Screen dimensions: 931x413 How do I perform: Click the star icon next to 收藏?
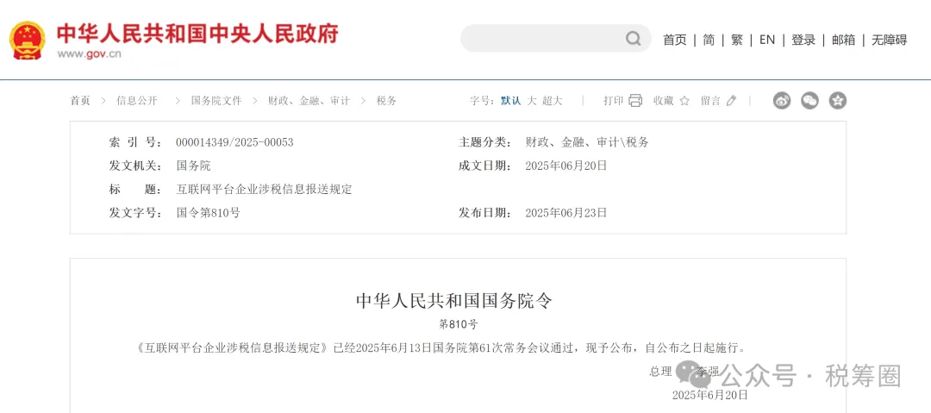pos(684,101)
